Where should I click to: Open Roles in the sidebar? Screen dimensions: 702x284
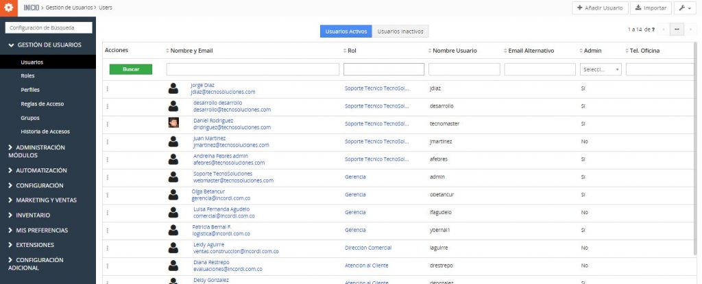pyautogui.click(x=28, y=76)
